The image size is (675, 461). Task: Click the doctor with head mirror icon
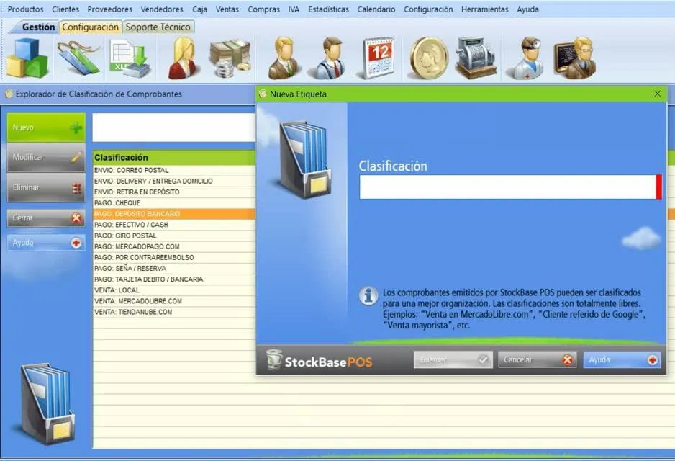526,58
